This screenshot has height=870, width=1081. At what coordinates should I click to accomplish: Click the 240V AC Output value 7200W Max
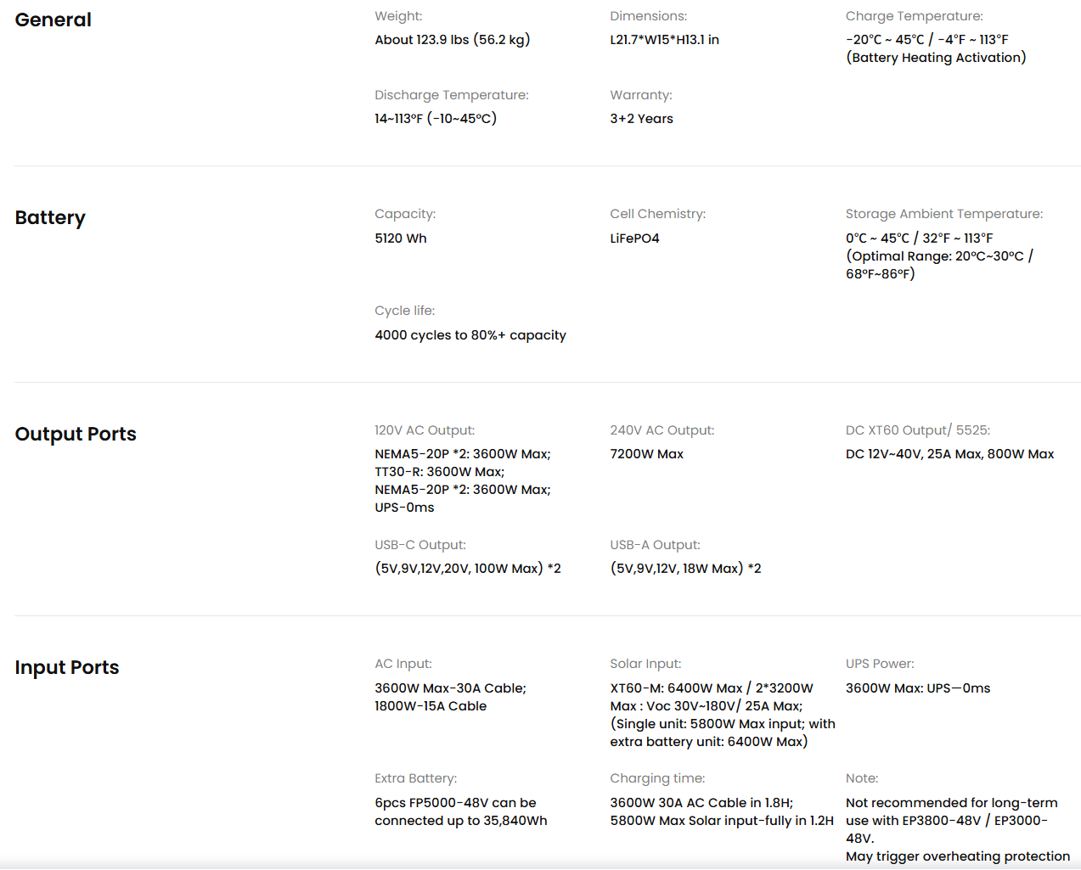tap(646, 454)
